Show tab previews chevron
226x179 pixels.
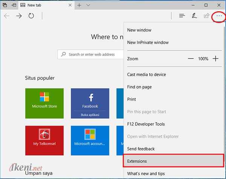point(88,5)
